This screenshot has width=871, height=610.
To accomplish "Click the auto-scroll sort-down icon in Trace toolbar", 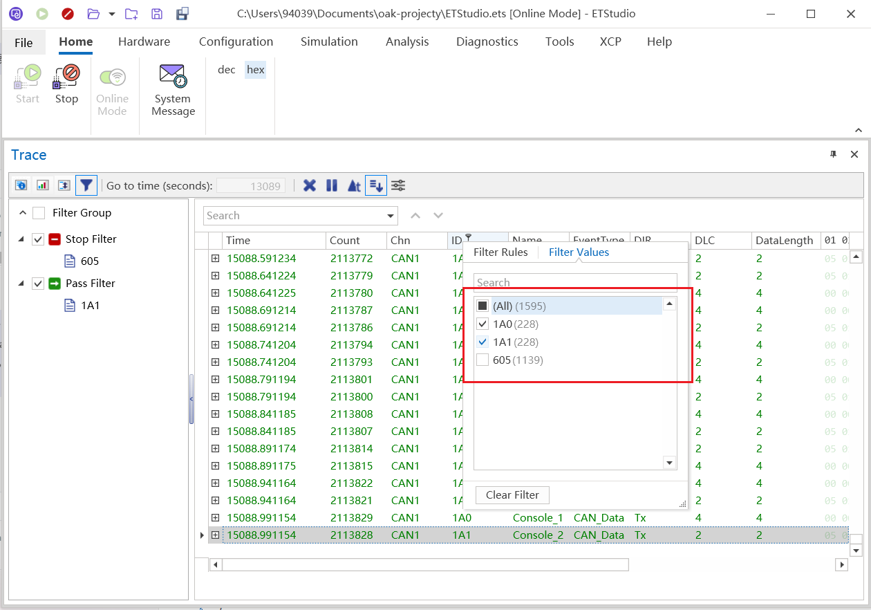I will point(375,185).
